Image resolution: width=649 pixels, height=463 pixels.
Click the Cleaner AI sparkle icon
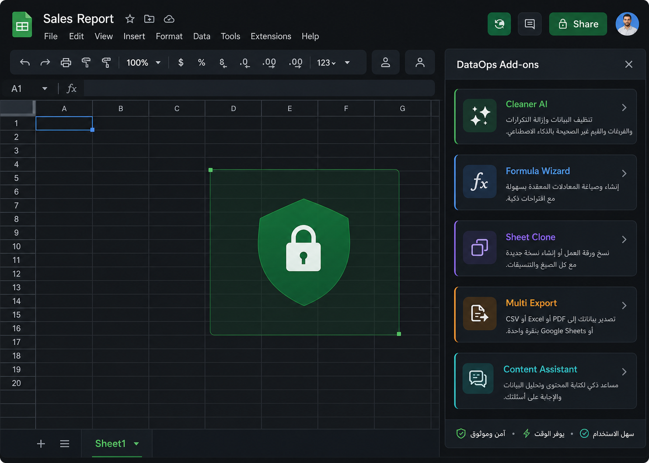[x=480, y=116]
